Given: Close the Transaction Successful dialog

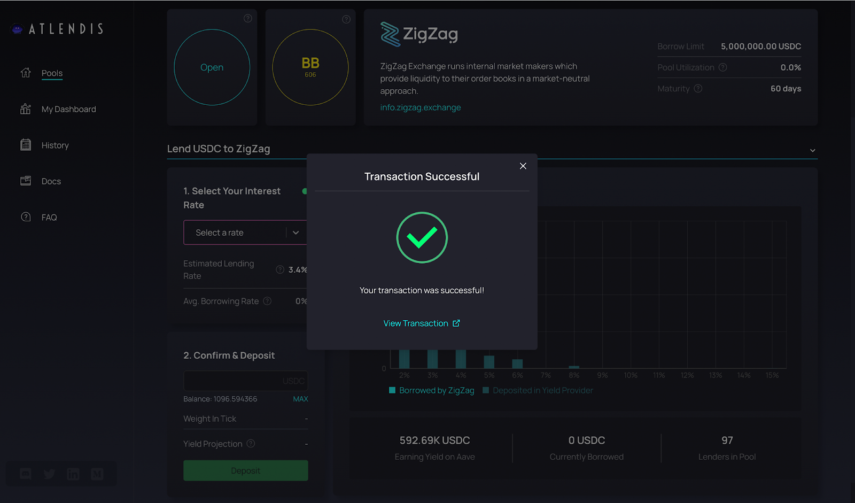Looking at the screenshot, I should 523,166.
